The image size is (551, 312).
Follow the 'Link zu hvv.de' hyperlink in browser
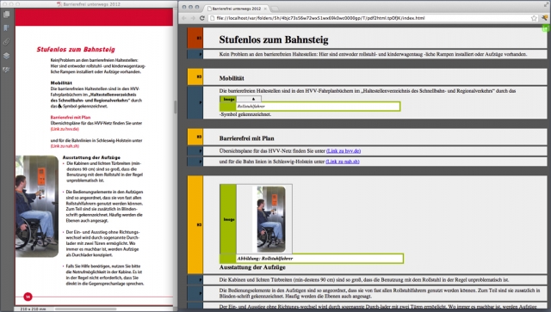click(x=344, y=151)
